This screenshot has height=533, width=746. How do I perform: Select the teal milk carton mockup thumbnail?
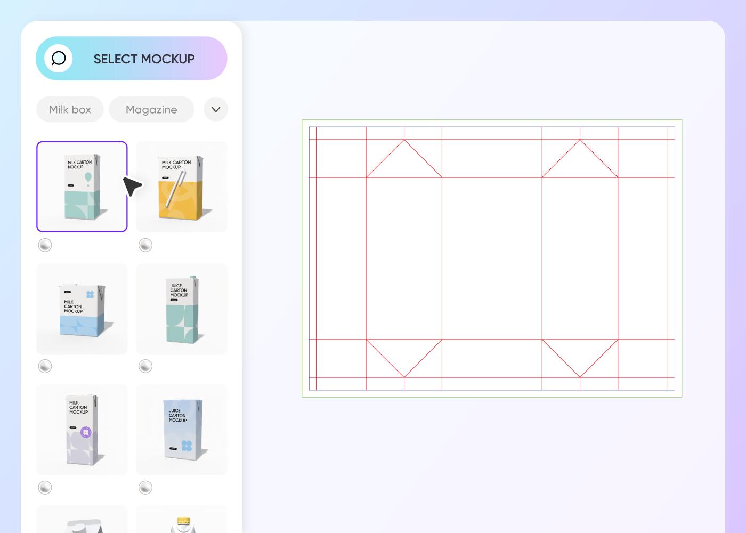(x=82, y=186)
